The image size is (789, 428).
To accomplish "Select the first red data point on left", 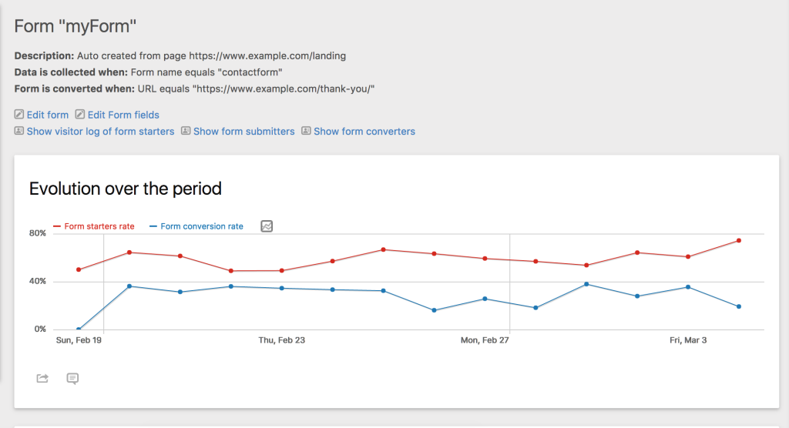I will (x=79, y=269).
